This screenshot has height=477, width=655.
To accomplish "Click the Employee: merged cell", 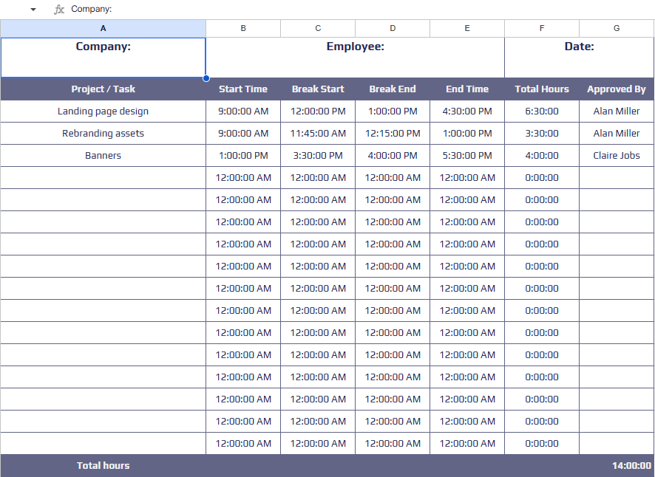I will tap(355, 57).
